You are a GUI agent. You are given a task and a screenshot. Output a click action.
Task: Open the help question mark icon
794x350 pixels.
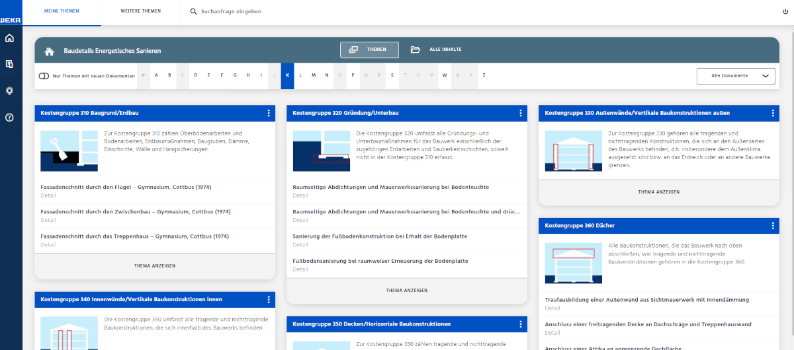click(x=9, y=118)
